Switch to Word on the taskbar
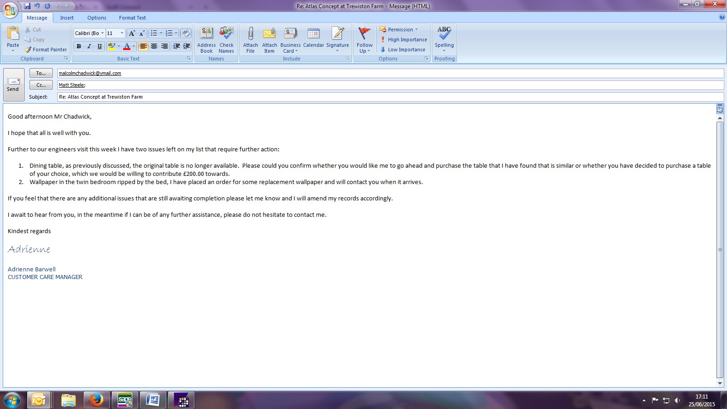The image size is (727, 409). pyautogui.click(x=153, y=400)
